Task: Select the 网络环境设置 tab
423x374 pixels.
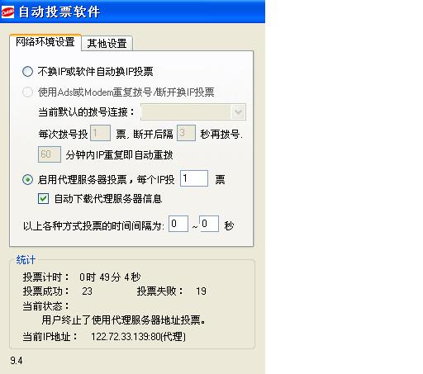Action: pos(45,42)
